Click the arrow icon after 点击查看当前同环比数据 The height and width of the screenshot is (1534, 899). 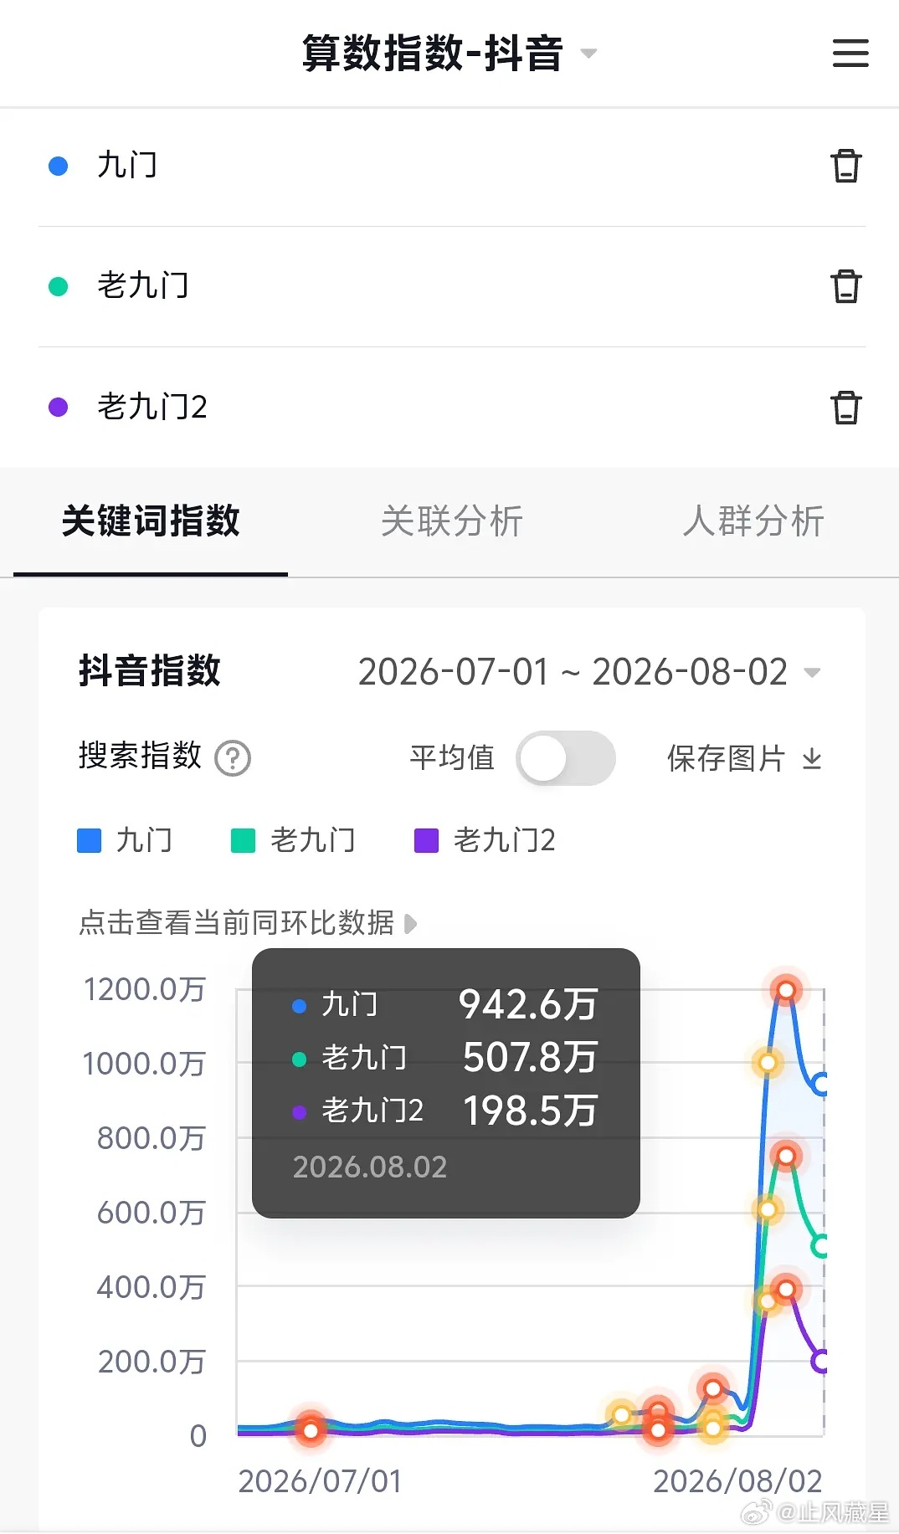[410, 924]
